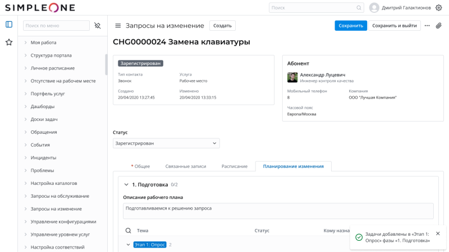Select Планирование изменения tab
Image resolution: width=449 pixels, height=252 pixels.
tap(293, 166)
